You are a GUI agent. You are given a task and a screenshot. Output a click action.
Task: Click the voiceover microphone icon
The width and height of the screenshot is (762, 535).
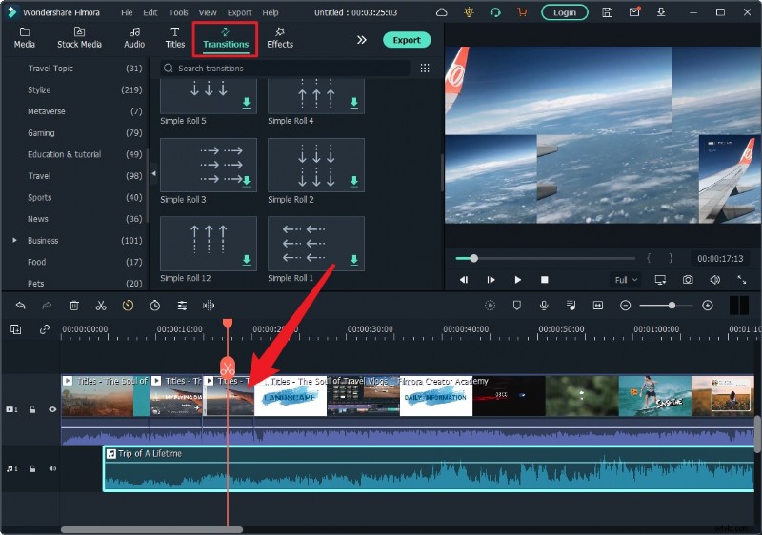tap(544, 306)
